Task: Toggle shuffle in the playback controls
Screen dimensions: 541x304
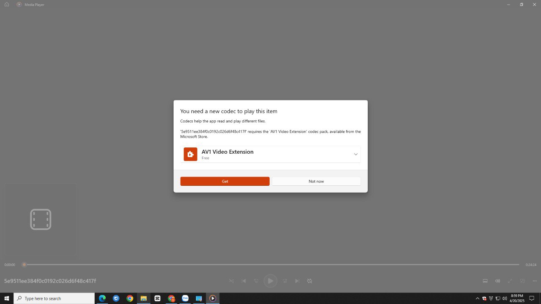Action: click(231, 281)
